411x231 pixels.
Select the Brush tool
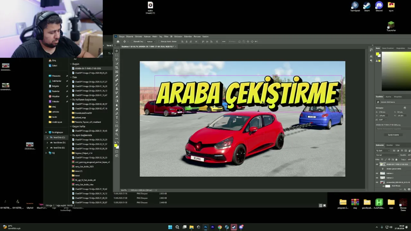point(117,84)
